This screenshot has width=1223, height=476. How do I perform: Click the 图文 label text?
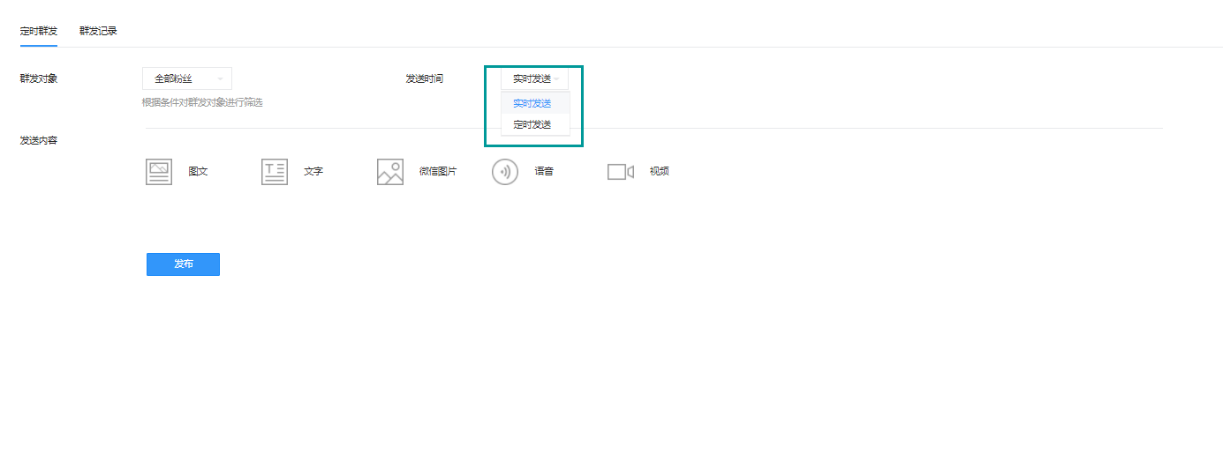tap(198, 171)
